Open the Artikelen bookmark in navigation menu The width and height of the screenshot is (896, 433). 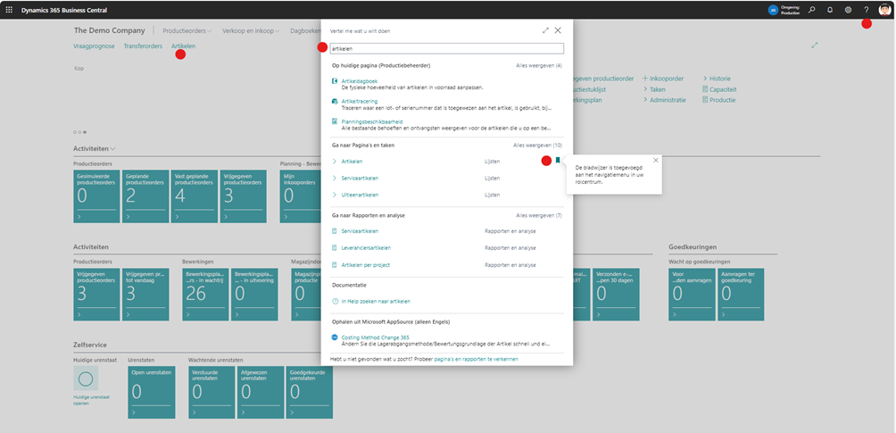pyautogui.click(x=184, y=46)
